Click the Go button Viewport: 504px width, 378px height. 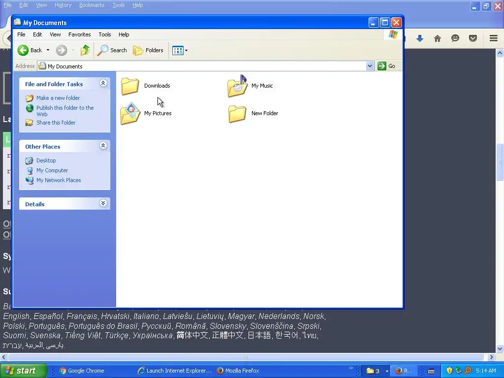387,66
